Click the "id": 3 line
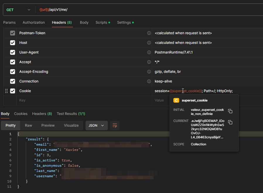This screenshot has width=263, height=193. 42,155
